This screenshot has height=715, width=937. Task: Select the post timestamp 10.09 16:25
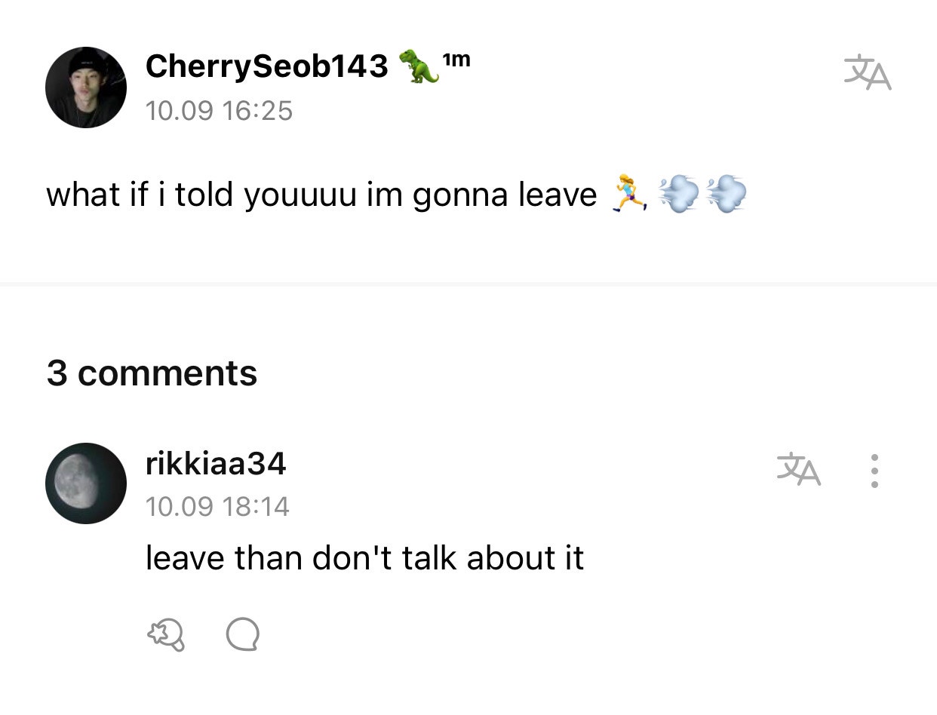point(219,110)
